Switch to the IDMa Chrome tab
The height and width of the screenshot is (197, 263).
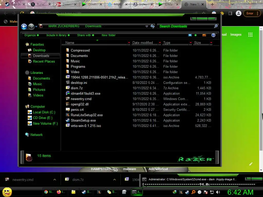(x=168, y=4)
